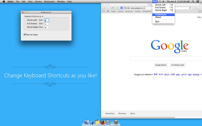202x126 pixels.
Task: Choose Shrink Right in dropdown menu
Action: (163, 10)
